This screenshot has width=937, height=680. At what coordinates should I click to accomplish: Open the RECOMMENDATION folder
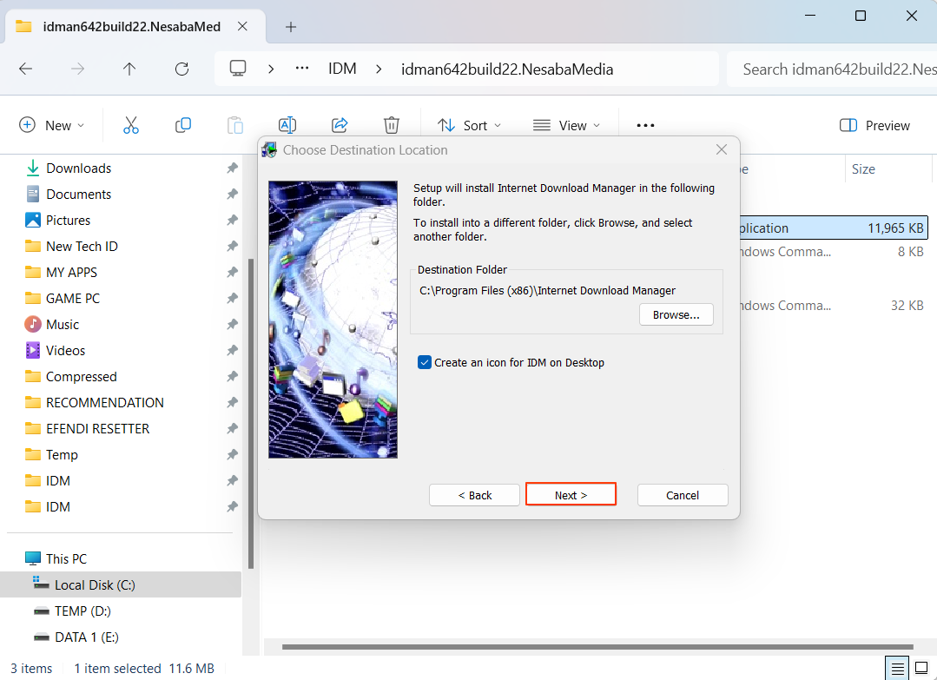(x=104, y=403)
